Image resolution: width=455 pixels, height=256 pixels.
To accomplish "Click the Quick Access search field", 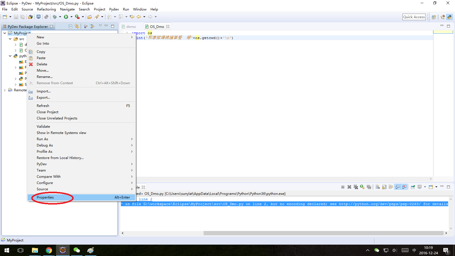I will (414, 17).
